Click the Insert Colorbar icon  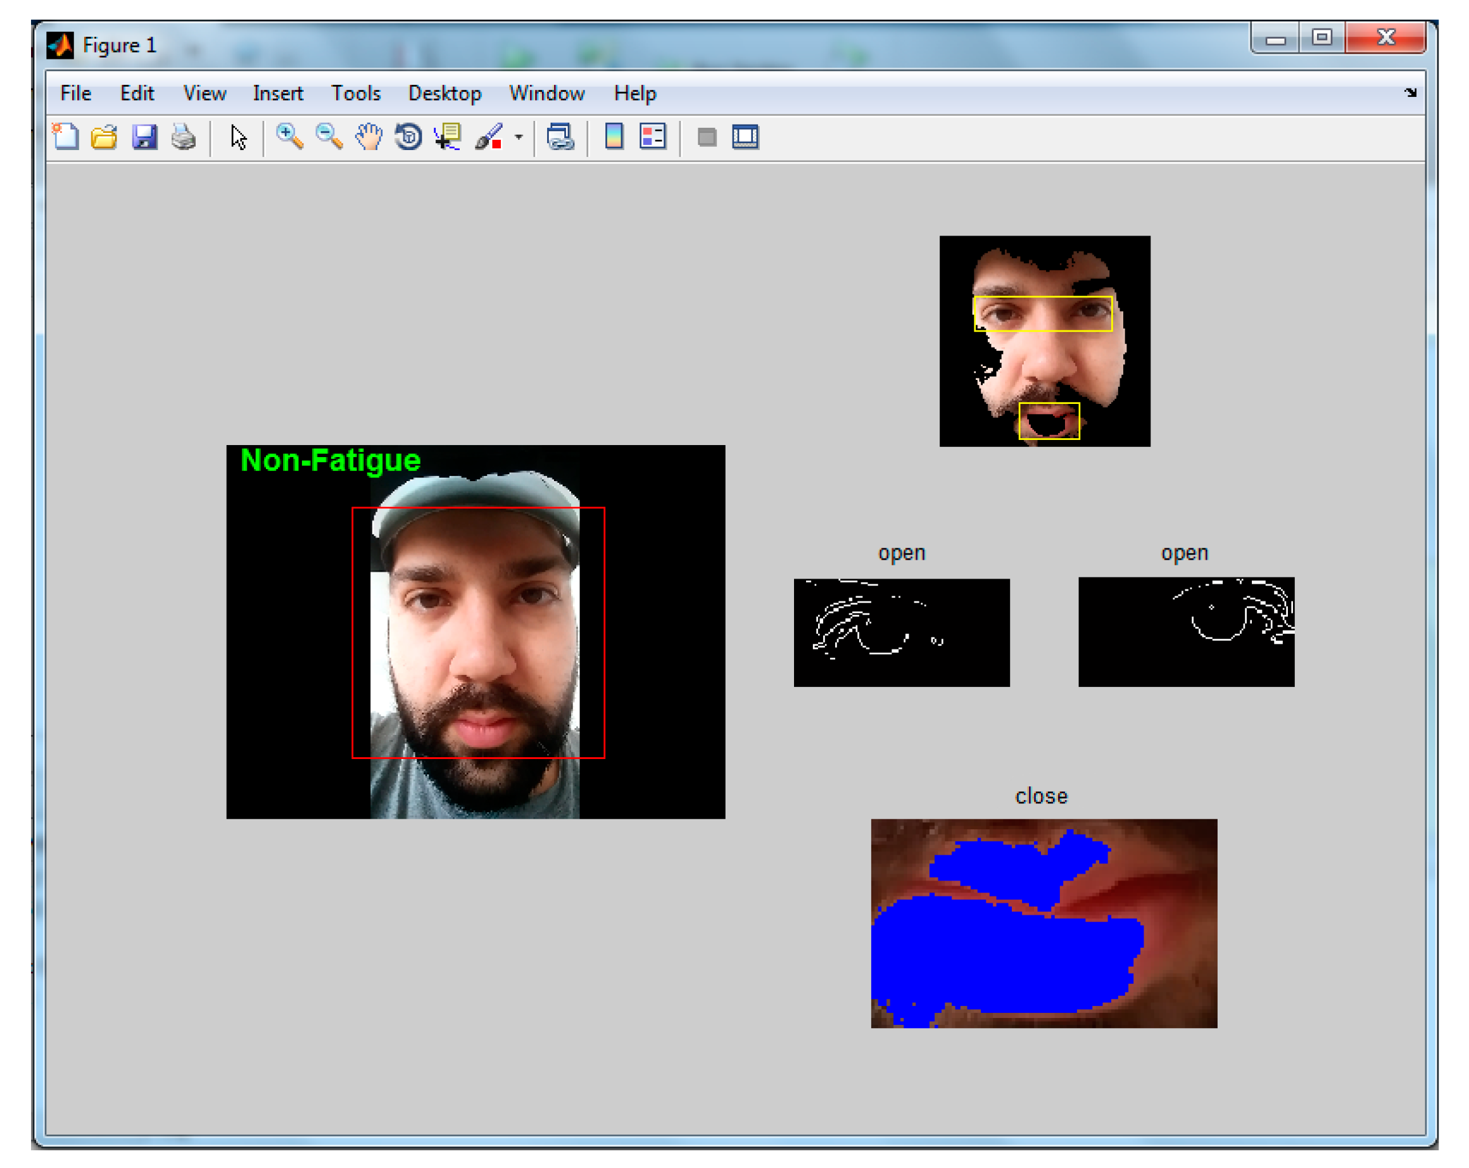click(x=614, y=137)
